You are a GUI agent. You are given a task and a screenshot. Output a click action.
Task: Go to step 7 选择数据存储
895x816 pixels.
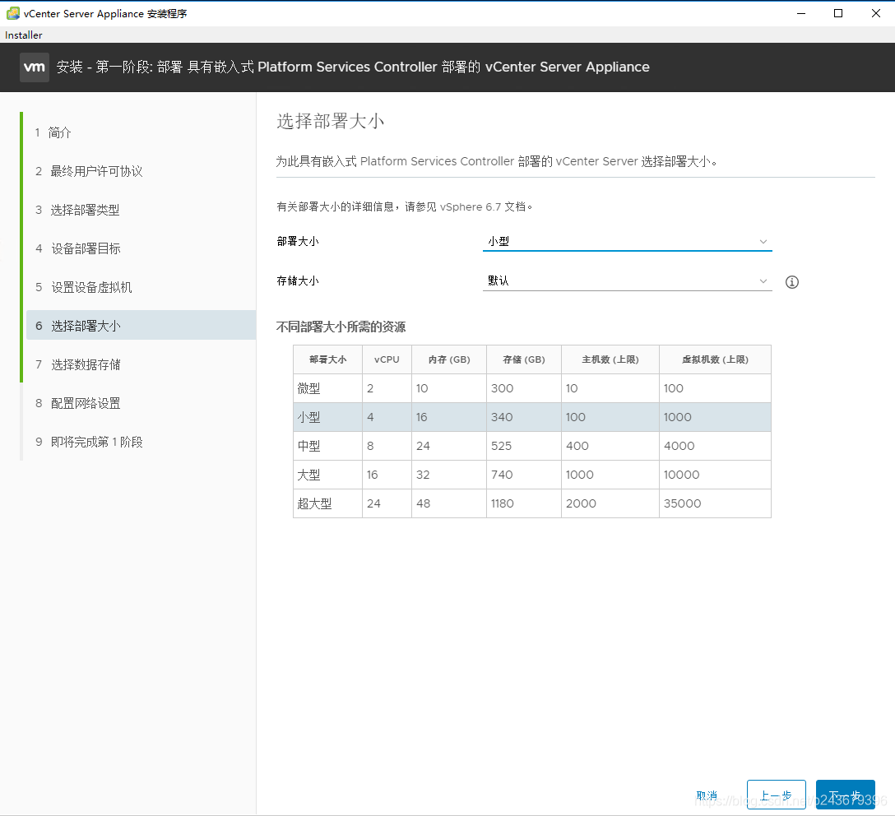point(77,364)
